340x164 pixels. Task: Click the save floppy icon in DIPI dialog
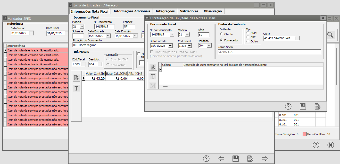point(303,106)
